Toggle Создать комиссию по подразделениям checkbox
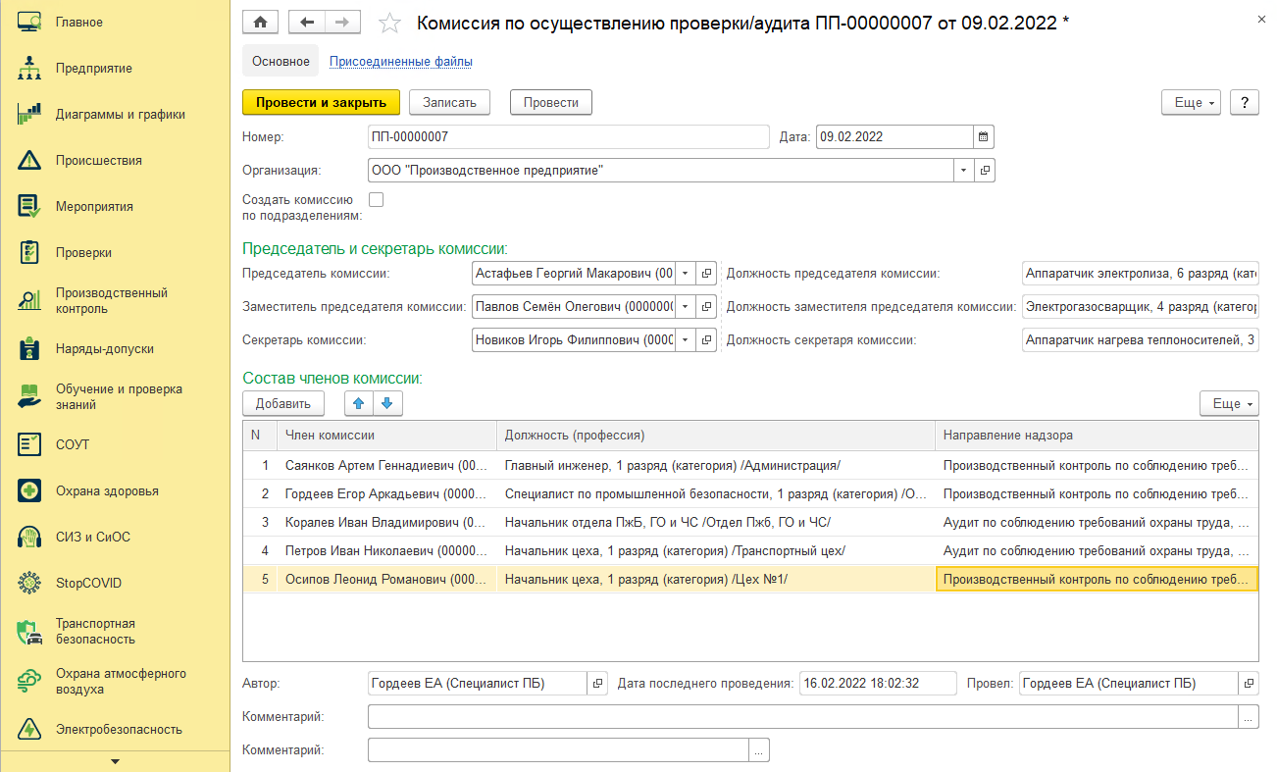1277x772 pixels. (x=376, y=199)
